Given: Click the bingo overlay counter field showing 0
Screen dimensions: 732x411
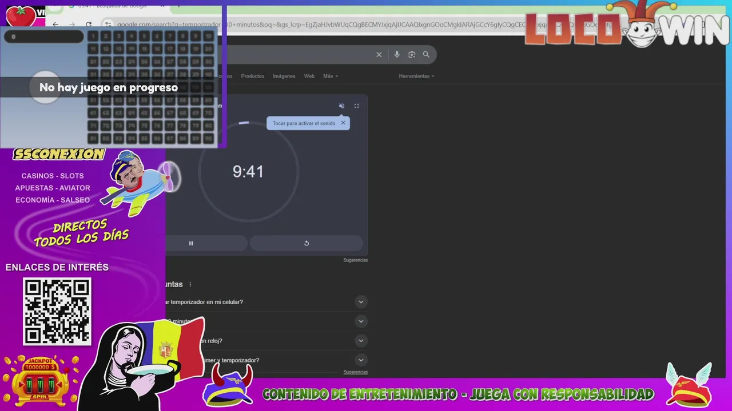Looking at the screenshot, I should click(44, 37).
